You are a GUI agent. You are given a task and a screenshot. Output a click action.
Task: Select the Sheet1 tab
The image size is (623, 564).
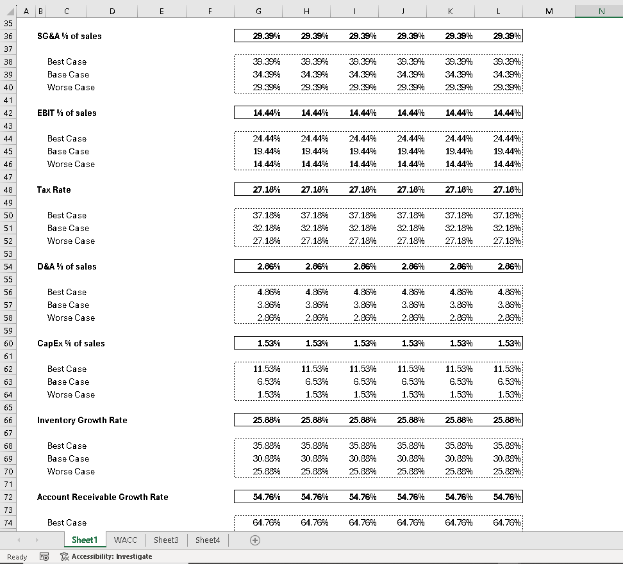85,540
